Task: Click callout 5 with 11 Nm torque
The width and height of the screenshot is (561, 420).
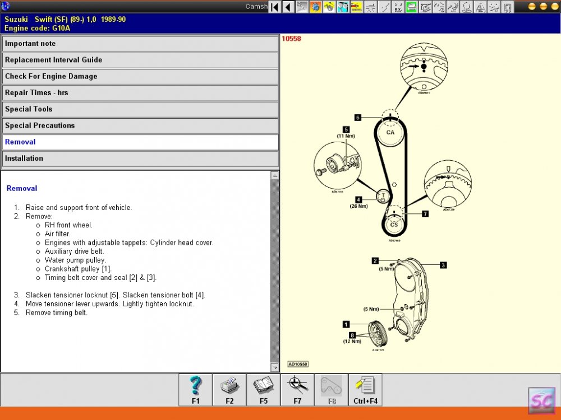Action: point(346,129)
